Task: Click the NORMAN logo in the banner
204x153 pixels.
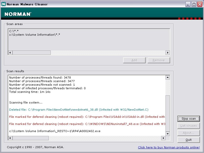Action: point(18,14)
